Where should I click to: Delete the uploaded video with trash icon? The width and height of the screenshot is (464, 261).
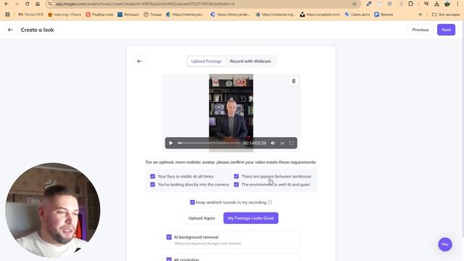[294, 81]
